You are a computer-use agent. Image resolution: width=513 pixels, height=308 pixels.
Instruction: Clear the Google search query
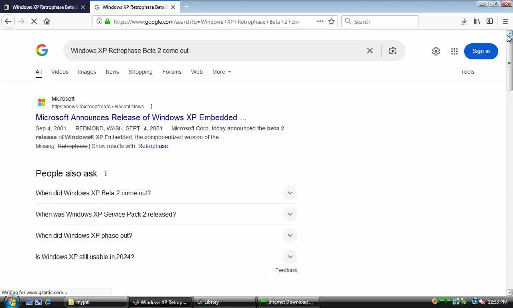(370, 51)
